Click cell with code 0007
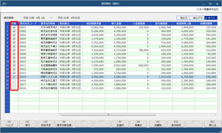222x133 pixels. click(x=29, y=50)
